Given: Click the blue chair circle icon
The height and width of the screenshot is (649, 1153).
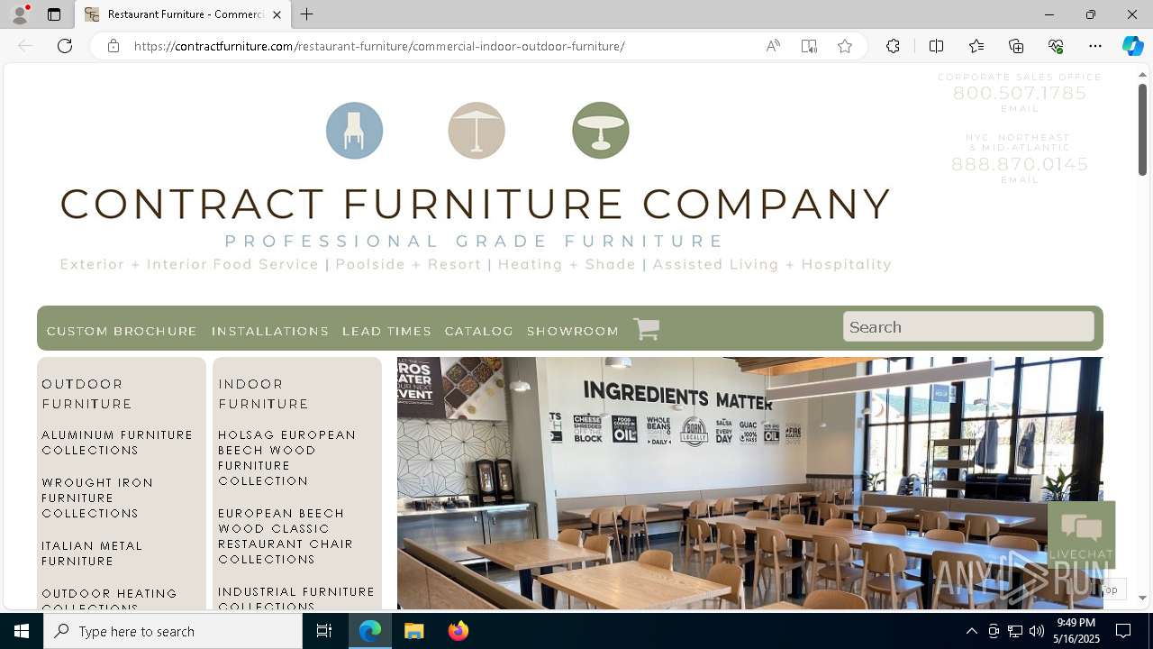Looking at the screenshot, I should [x=354, y=131].
